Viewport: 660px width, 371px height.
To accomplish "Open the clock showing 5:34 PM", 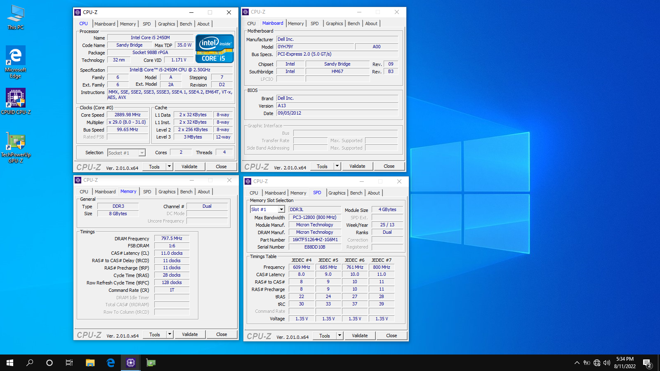I will pos(625,363).
